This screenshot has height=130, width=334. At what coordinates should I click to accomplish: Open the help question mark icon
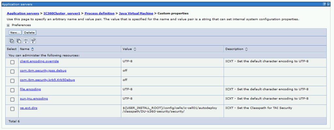point(324,4)
